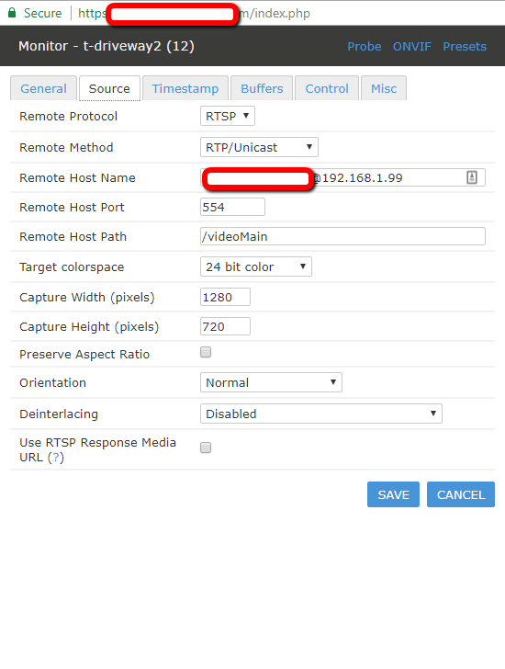The image size is (505, 669).
Task: Open the Remote Protocol dropdown
Action: tap(228, 116)
